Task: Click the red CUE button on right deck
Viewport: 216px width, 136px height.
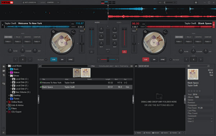Action: [x=145, y=59]
